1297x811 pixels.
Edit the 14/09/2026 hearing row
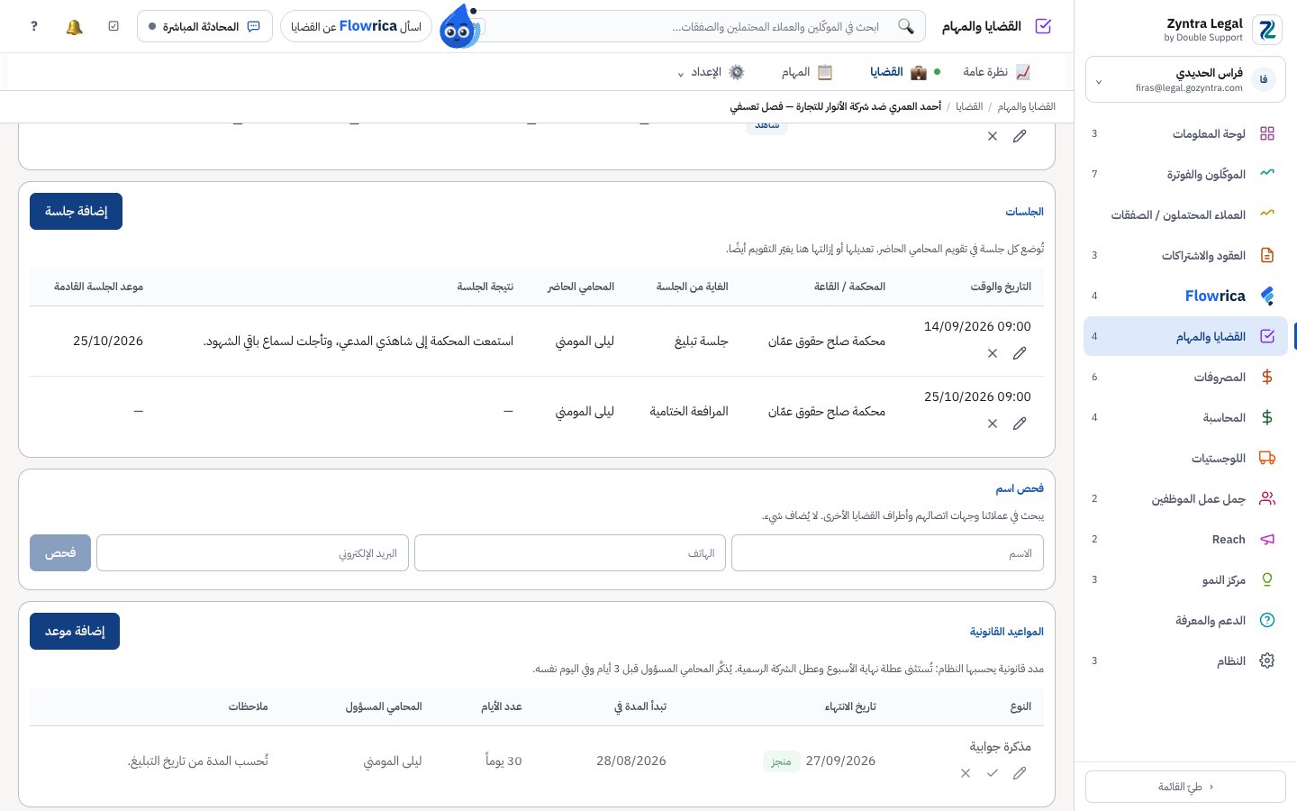(x=1020, y=353)
